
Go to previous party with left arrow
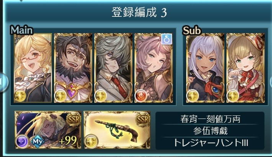pyautogui.click(x=3, y=83)
